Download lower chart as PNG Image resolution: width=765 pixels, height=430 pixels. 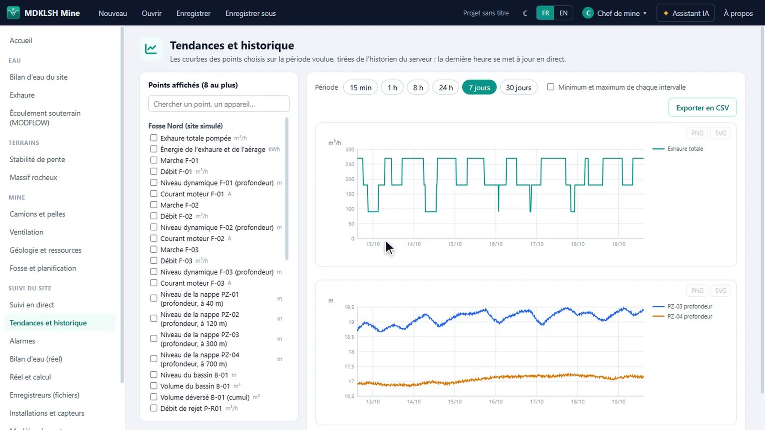pos(697,290)
